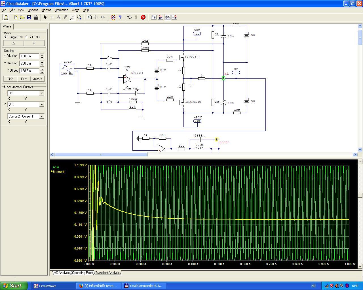Open a file with the folder icon
363x290 pixels.
[x=22, y=17]
